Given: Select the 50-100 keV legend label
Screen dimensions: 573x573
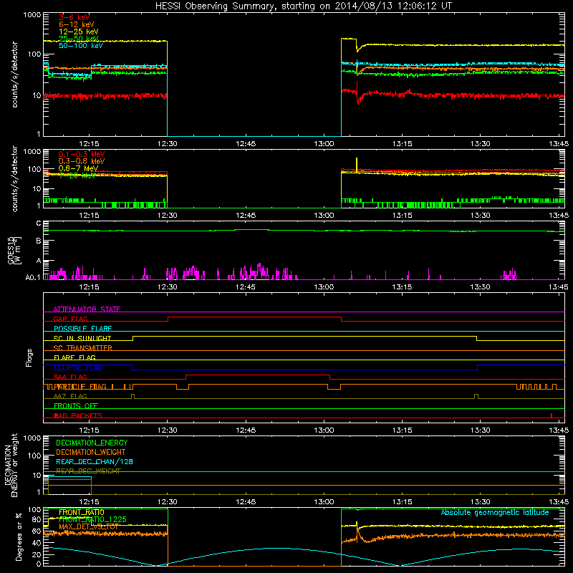Looking at the screenshot, I should [81, 46].
